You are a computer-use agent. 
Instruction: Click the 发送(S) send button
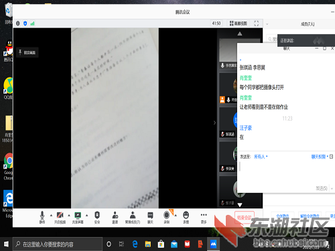322,189
